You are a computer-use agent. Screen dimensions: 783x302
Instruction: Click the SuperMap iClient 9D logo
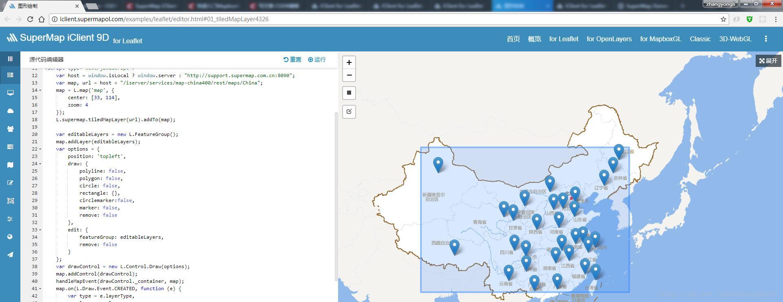pyautogui.click(x=58, y=38)
